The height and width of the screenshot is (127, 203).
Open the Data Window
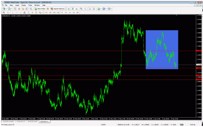click(19, 9)
